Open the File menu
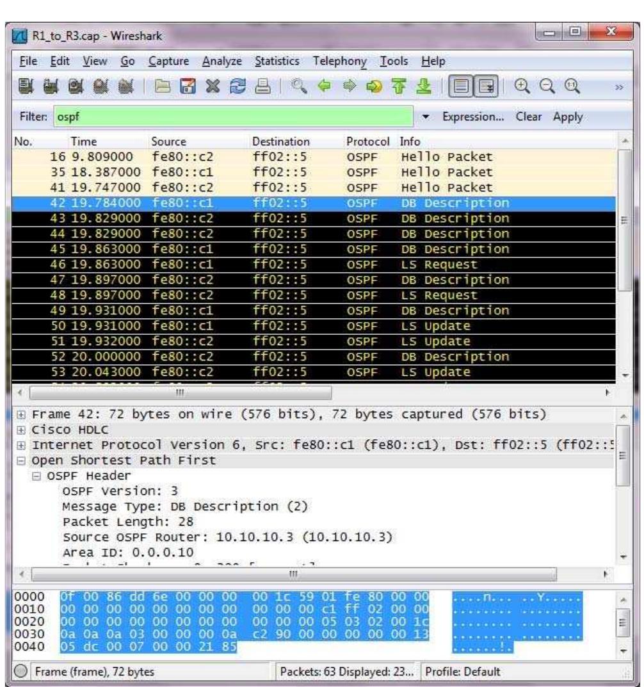The width and height of the screenshot is (644, 687). [28, 61]
